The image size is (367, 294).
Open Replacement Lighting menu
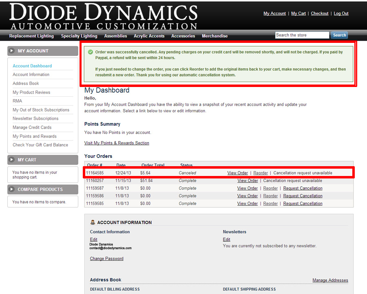31,36
